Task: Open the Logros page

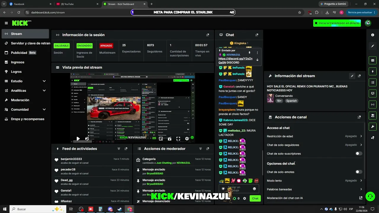Action: coord(25,72)
